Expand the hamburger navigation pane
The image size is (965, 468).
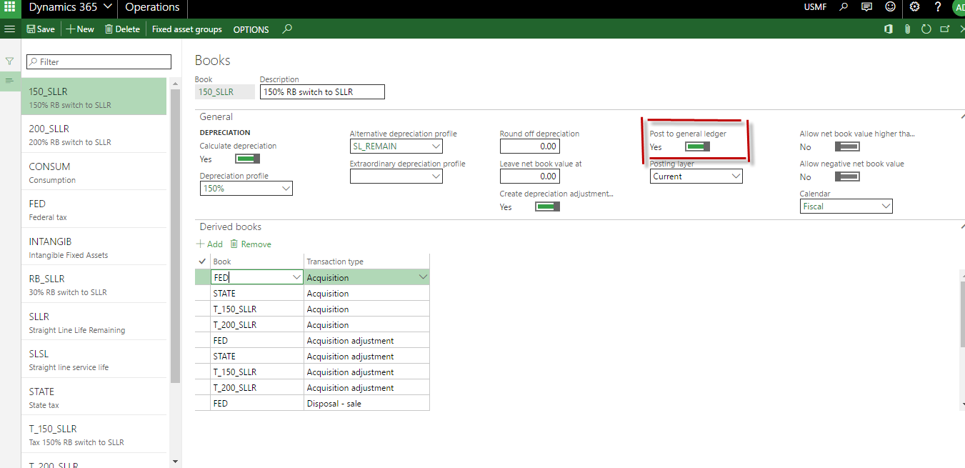[x=10, y=29]
